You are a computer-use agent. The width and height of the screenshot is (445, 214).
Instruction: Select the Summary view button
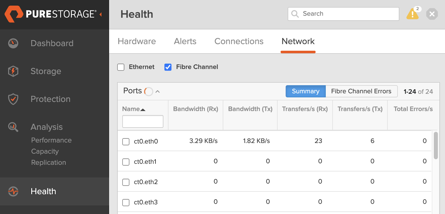pyautogui.click(x=306, y=91)
